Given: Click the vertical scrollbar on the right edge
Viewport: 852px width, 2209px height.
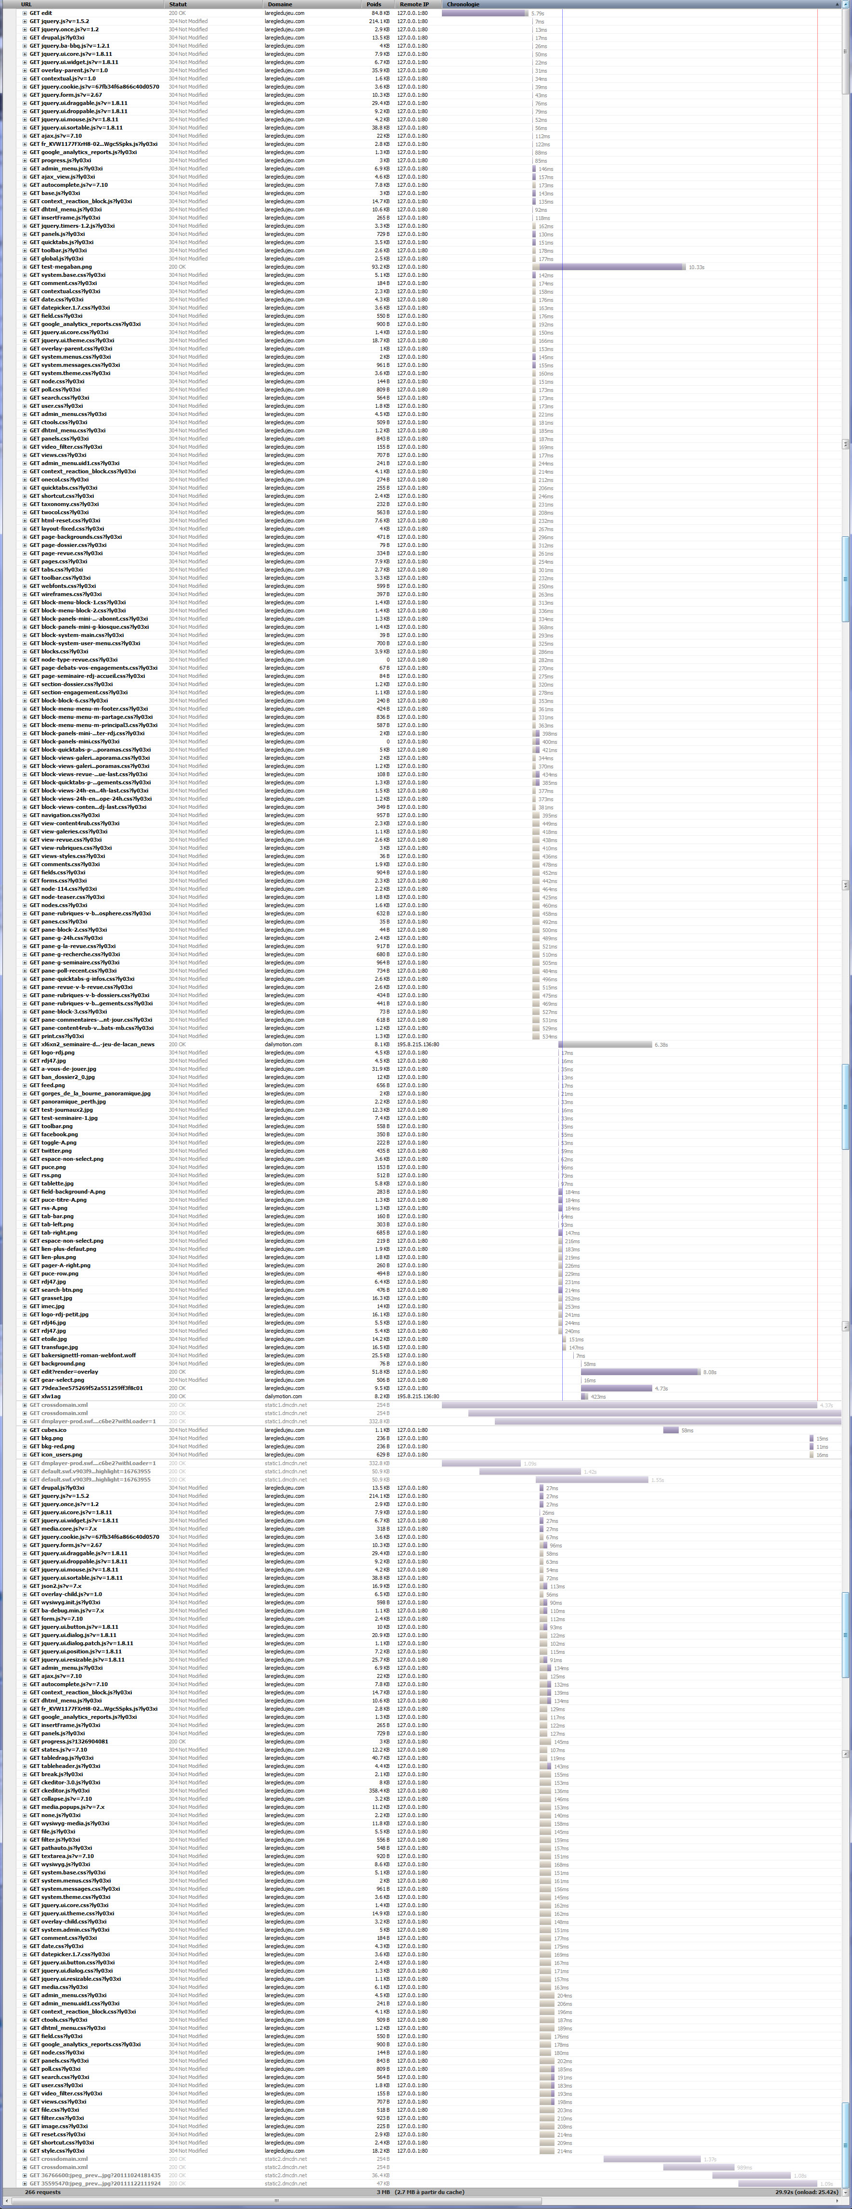Looking at the screenshot, I should click(x=846, y=1098).
